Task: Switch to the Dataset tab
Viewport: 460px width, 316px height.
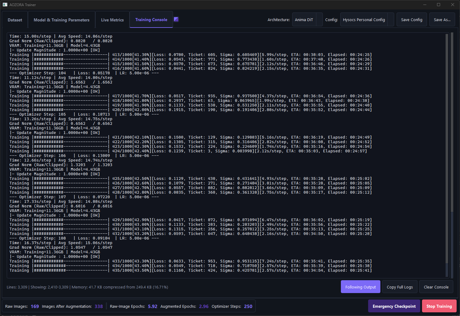Action: click(15, 20)
